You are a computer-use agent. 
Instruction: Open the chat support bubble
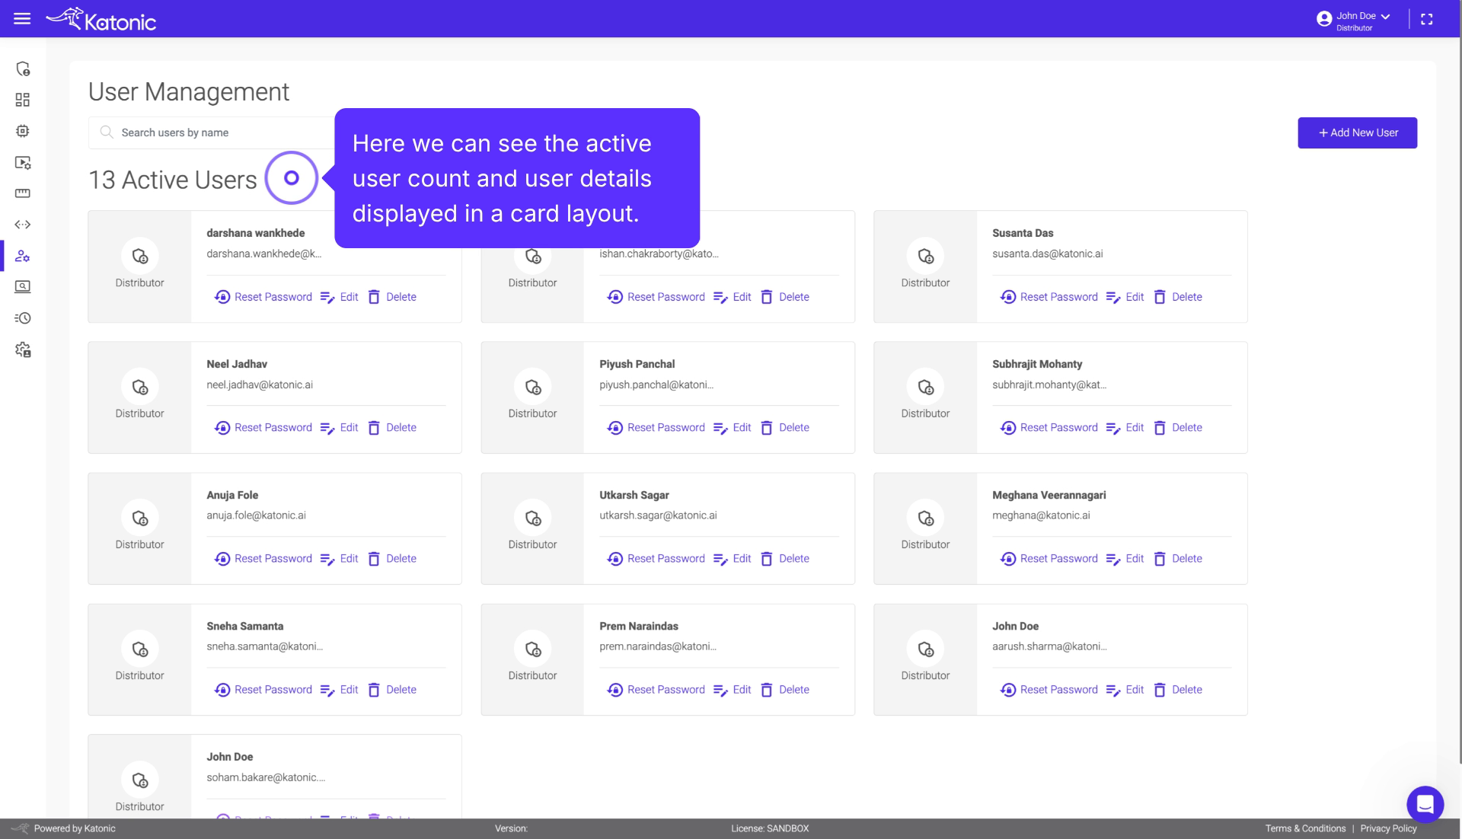[1425, 804]
